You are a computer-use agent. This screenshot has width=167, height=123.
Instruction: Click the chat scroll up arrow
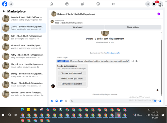click(162, 32)
